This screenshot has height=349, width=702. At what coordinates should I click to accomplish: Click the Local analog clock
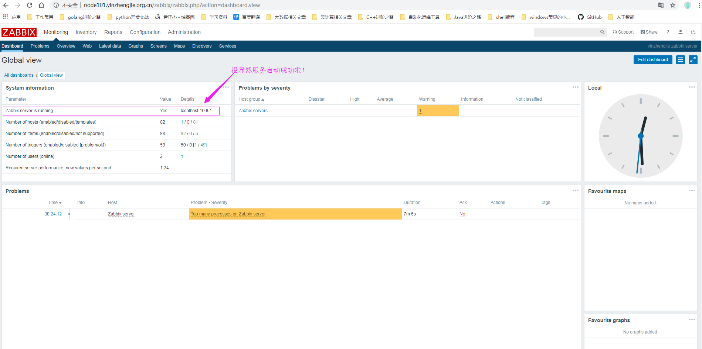point(641,136)
